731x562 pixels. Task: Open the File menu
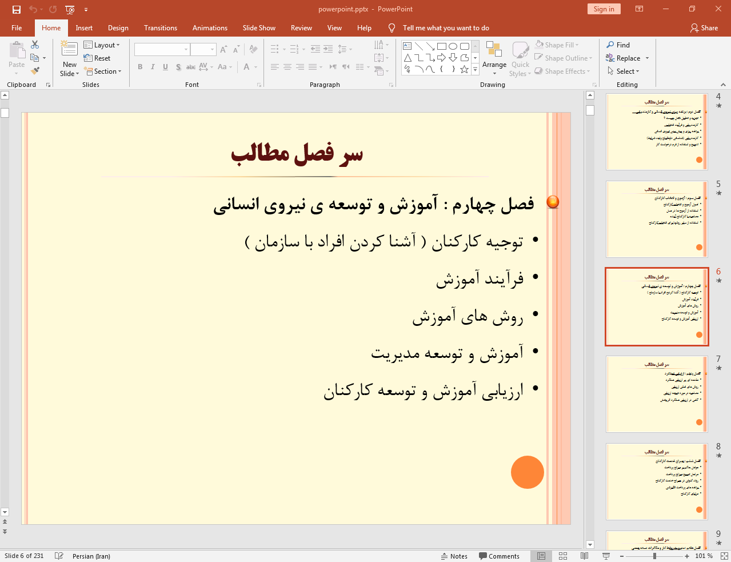17,27
